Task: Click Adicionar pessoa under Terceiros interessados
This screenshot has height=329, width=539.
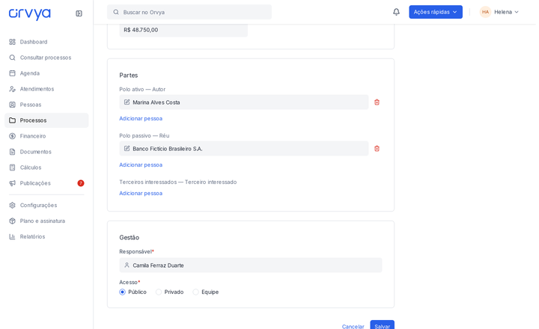Action: coord(141,194)
